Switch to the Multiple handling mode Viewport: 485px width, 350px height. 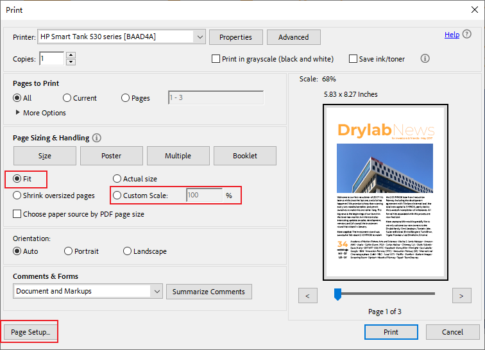coord(178,156)
